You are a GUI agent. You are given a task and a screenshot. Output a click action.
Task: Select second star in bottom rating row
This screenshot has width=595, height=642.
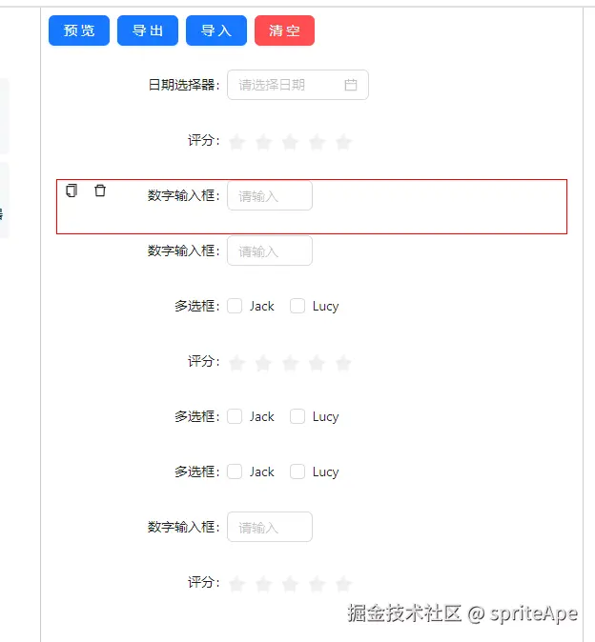(263, 584)
